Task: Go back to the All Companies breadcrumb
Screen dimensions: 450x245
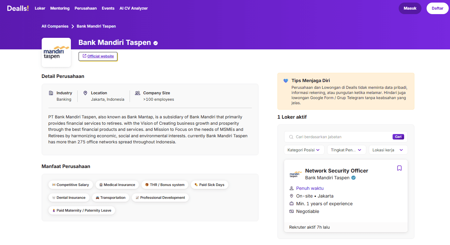Action: coord(55,26)
